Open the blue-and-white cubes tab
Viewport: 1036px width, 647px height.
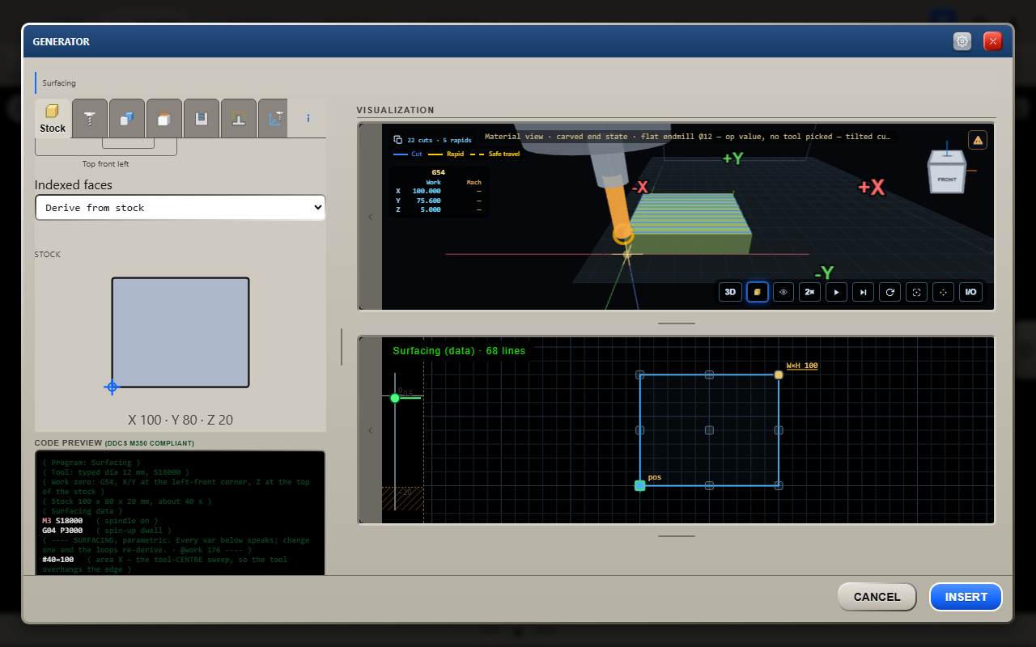[127, 118]
